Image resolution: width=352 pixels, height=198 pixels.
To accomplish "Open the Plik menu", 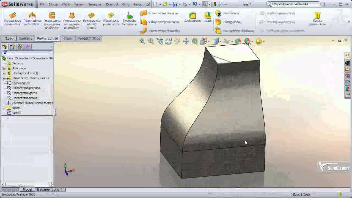I will 42,4.
